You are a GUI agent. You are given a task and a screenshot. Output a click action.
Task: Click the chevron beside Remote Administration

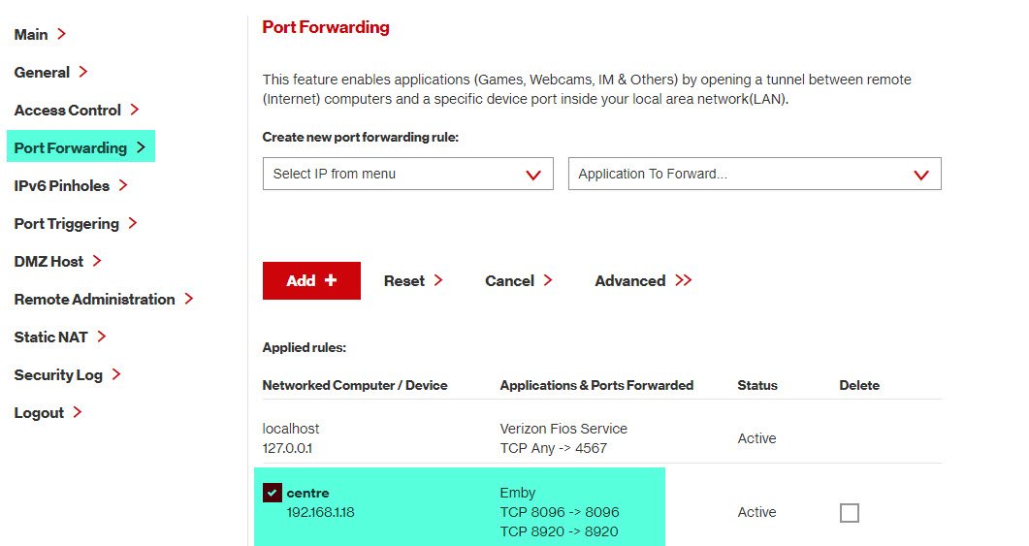[x=189, y=299]
